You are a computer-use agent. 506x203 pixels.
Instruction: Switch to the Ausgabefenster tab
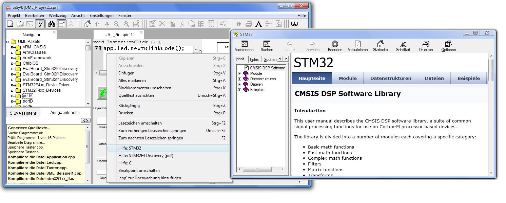(65, 113)
